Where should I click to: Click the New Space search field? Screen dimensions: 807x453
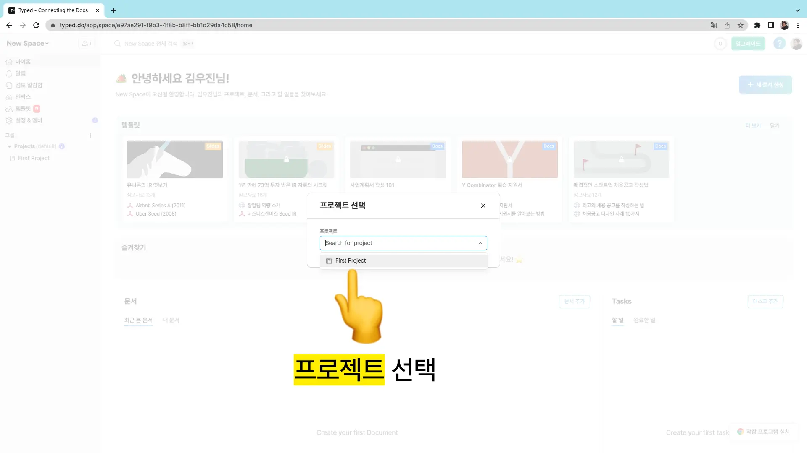[x=154, y=44]
